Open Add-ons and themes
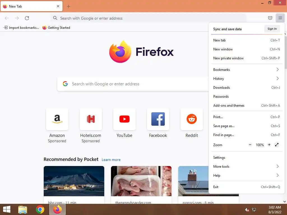 246,106
